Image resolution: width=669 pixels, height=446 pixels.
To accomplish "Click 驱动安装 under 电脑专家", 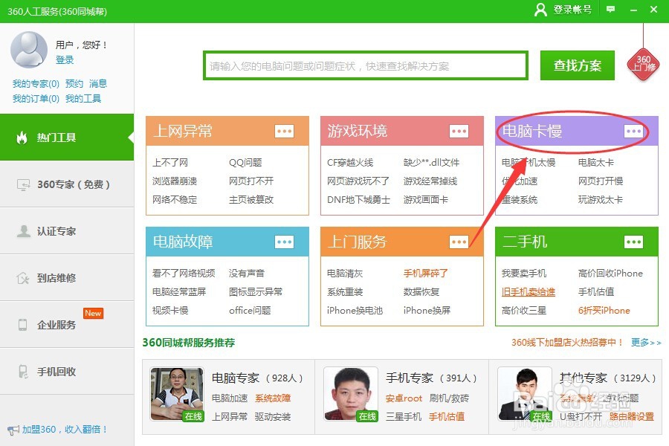I will 273,416.
